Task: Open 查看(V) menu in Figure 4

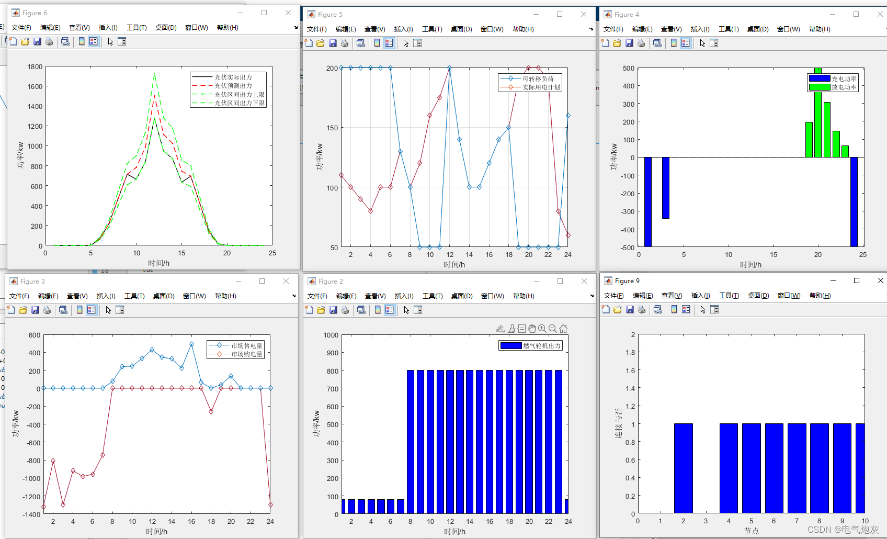Action: [x=672, y=29]
